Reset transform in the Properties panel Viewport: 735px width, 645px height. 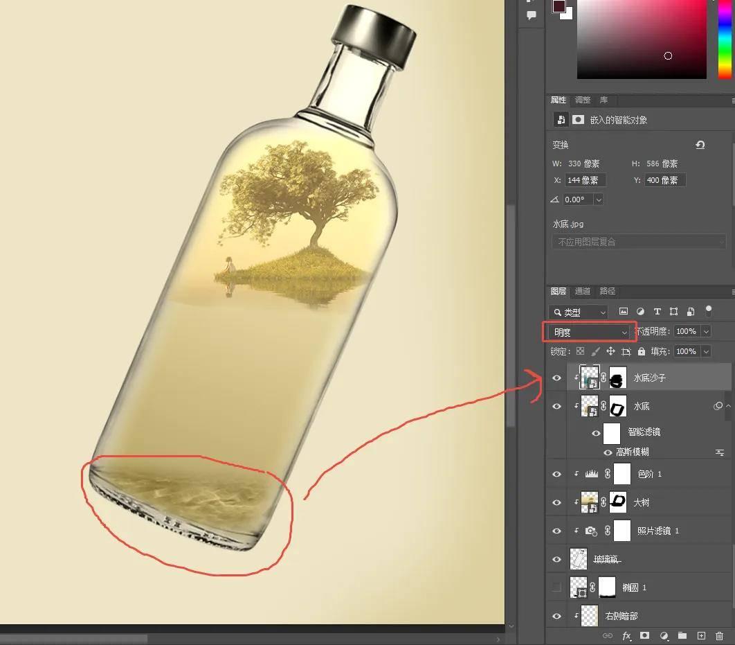700,145
